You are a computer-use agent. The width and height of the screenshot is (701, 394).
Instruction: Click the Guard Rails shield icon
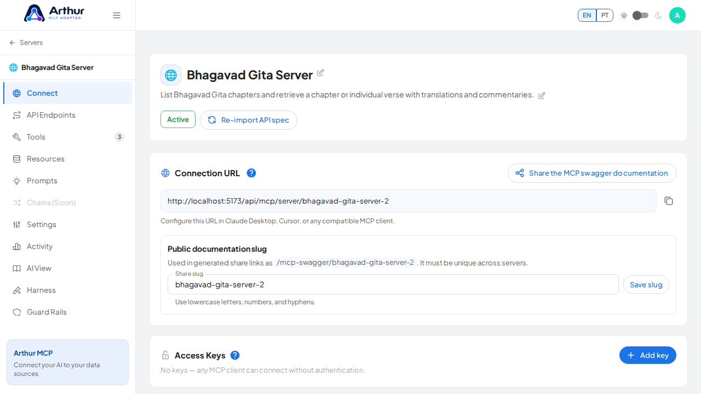pos(17,312)
